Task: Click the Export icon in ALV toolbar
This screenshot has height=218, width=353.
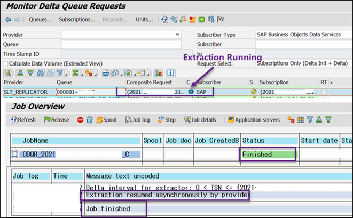Action: point(128,73)
